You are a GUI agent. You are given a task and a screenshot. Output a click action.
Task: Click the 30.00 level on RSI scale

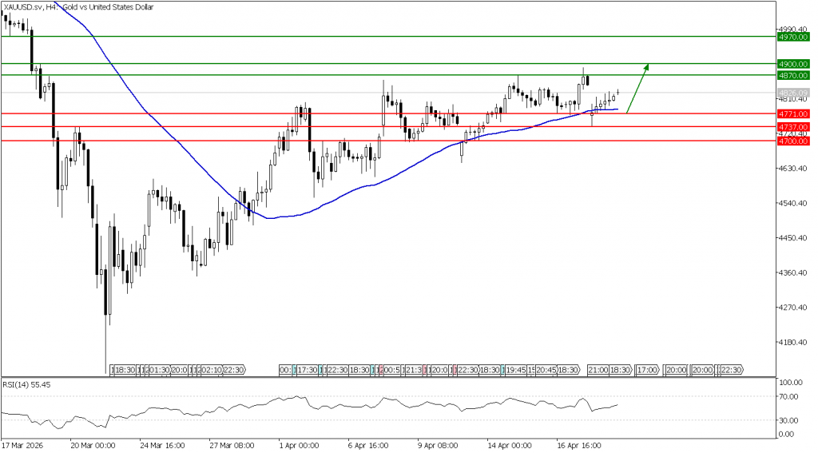coord(789,420)
